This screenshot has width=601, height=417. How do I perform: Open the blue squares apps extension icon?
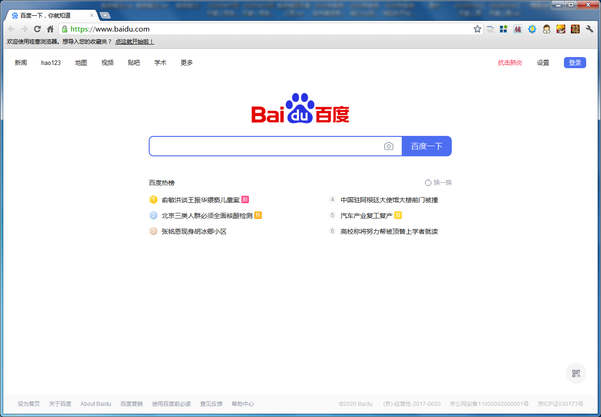(504, 29)
